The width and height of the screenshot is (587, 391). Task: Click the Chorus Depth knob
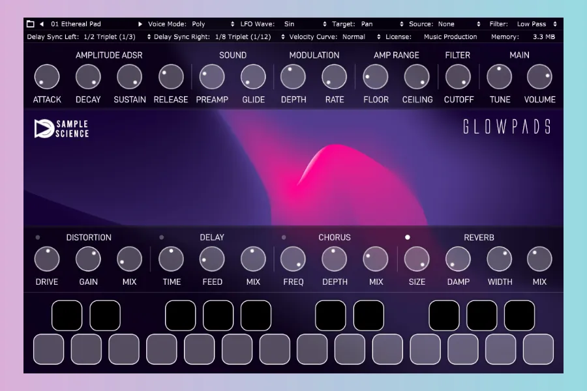335,259
